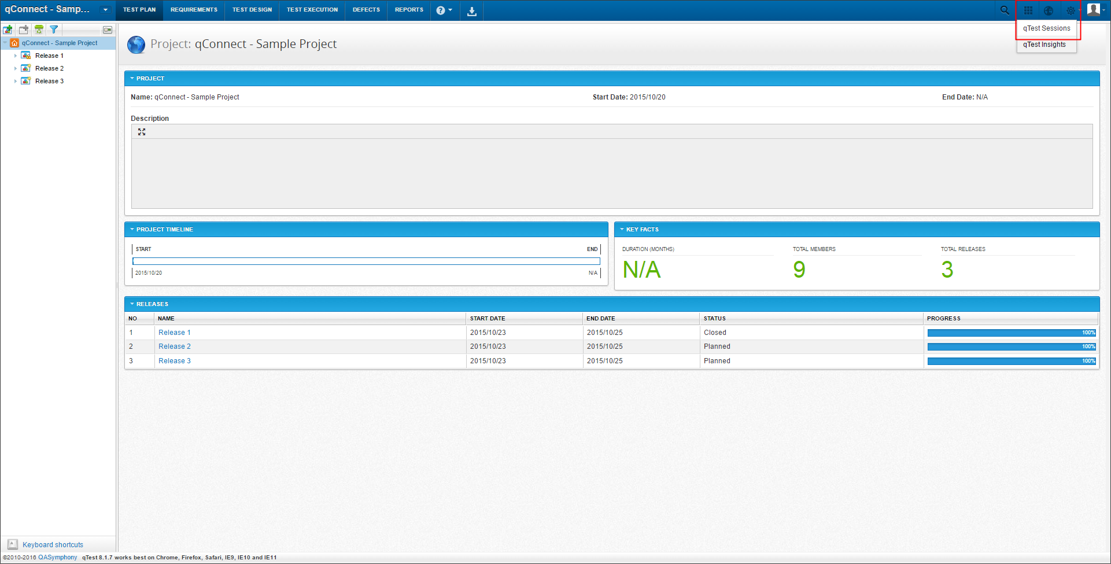Image resolution: width=1111 pixels, height=564 pixels.
Task: Click the Release 2 progress bar
Action: [1012, 346]
